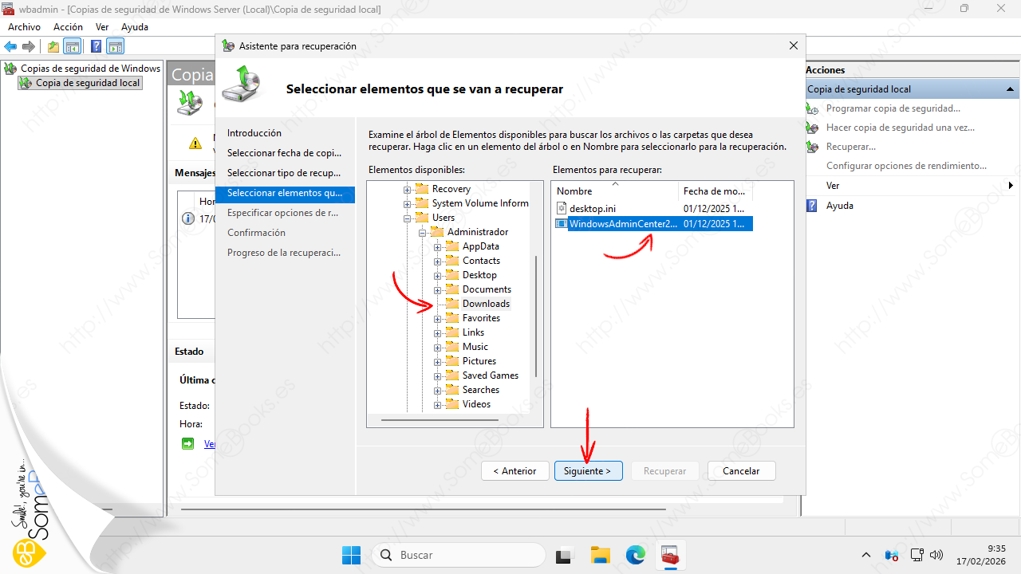Open the Archivo menu
The width and height of the screenshot is (1021, 574).
click(24, 27)
